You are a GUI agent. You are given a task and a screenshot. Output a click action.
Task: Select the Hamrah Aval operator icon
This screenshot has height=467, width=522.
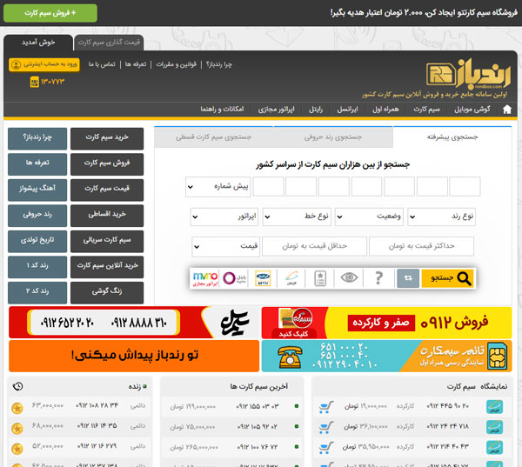click(x=291, y=278)
